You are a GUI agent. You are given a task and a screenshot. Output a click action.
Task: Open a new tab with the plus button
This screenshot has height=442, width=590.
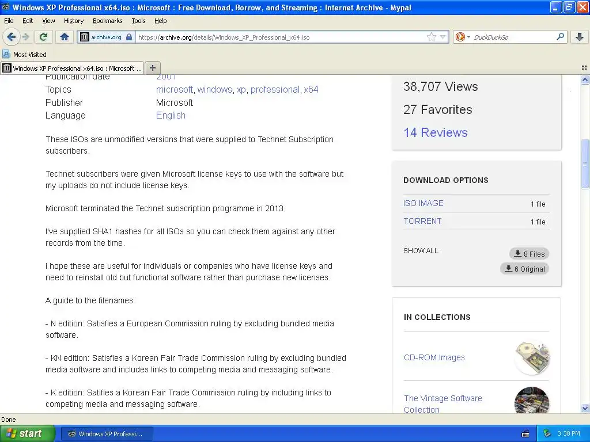(152, 68)
